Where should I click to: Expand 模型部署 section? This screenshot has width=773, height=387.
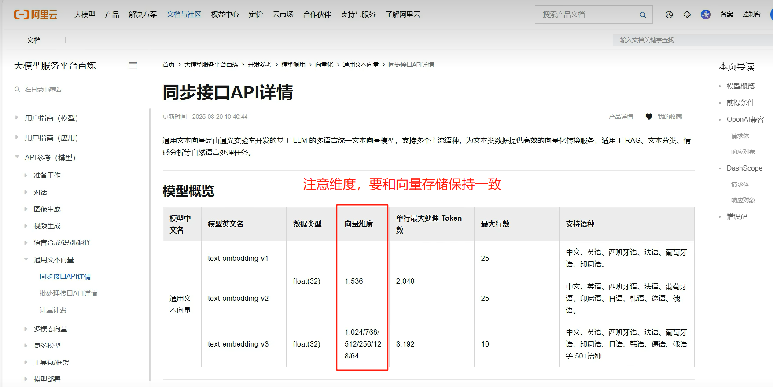(26, 379)
